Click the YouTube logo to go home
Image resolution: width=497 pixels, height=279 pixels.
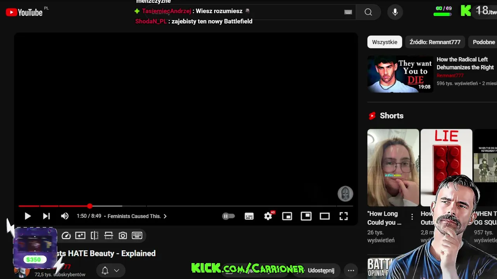click(24, 12)
